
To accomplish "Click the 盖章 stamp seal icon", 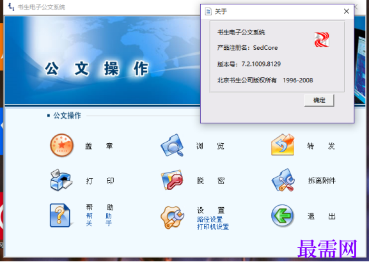I will [61, 145].
